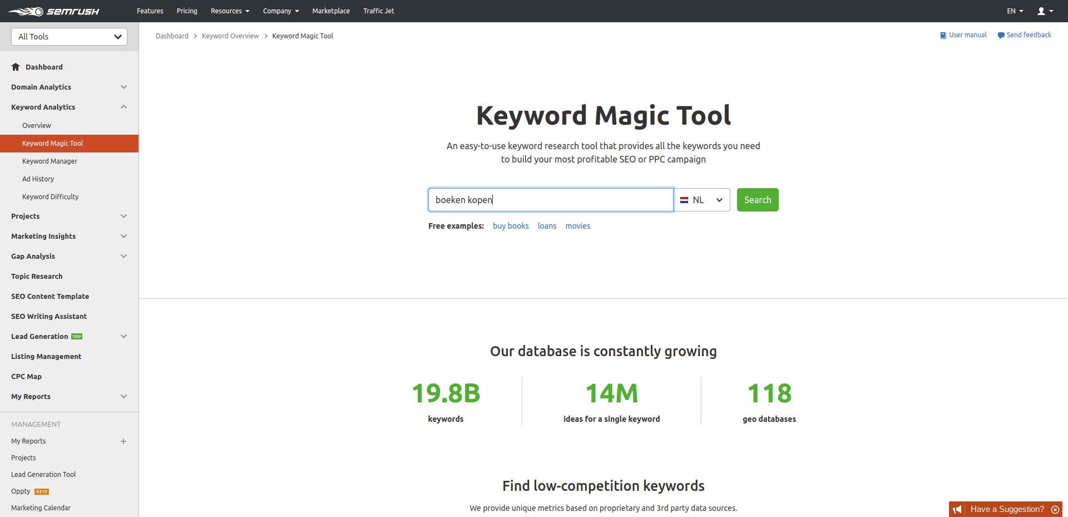
Task: Open the All Tools dropdown
Action: click(x=69, y=37)
